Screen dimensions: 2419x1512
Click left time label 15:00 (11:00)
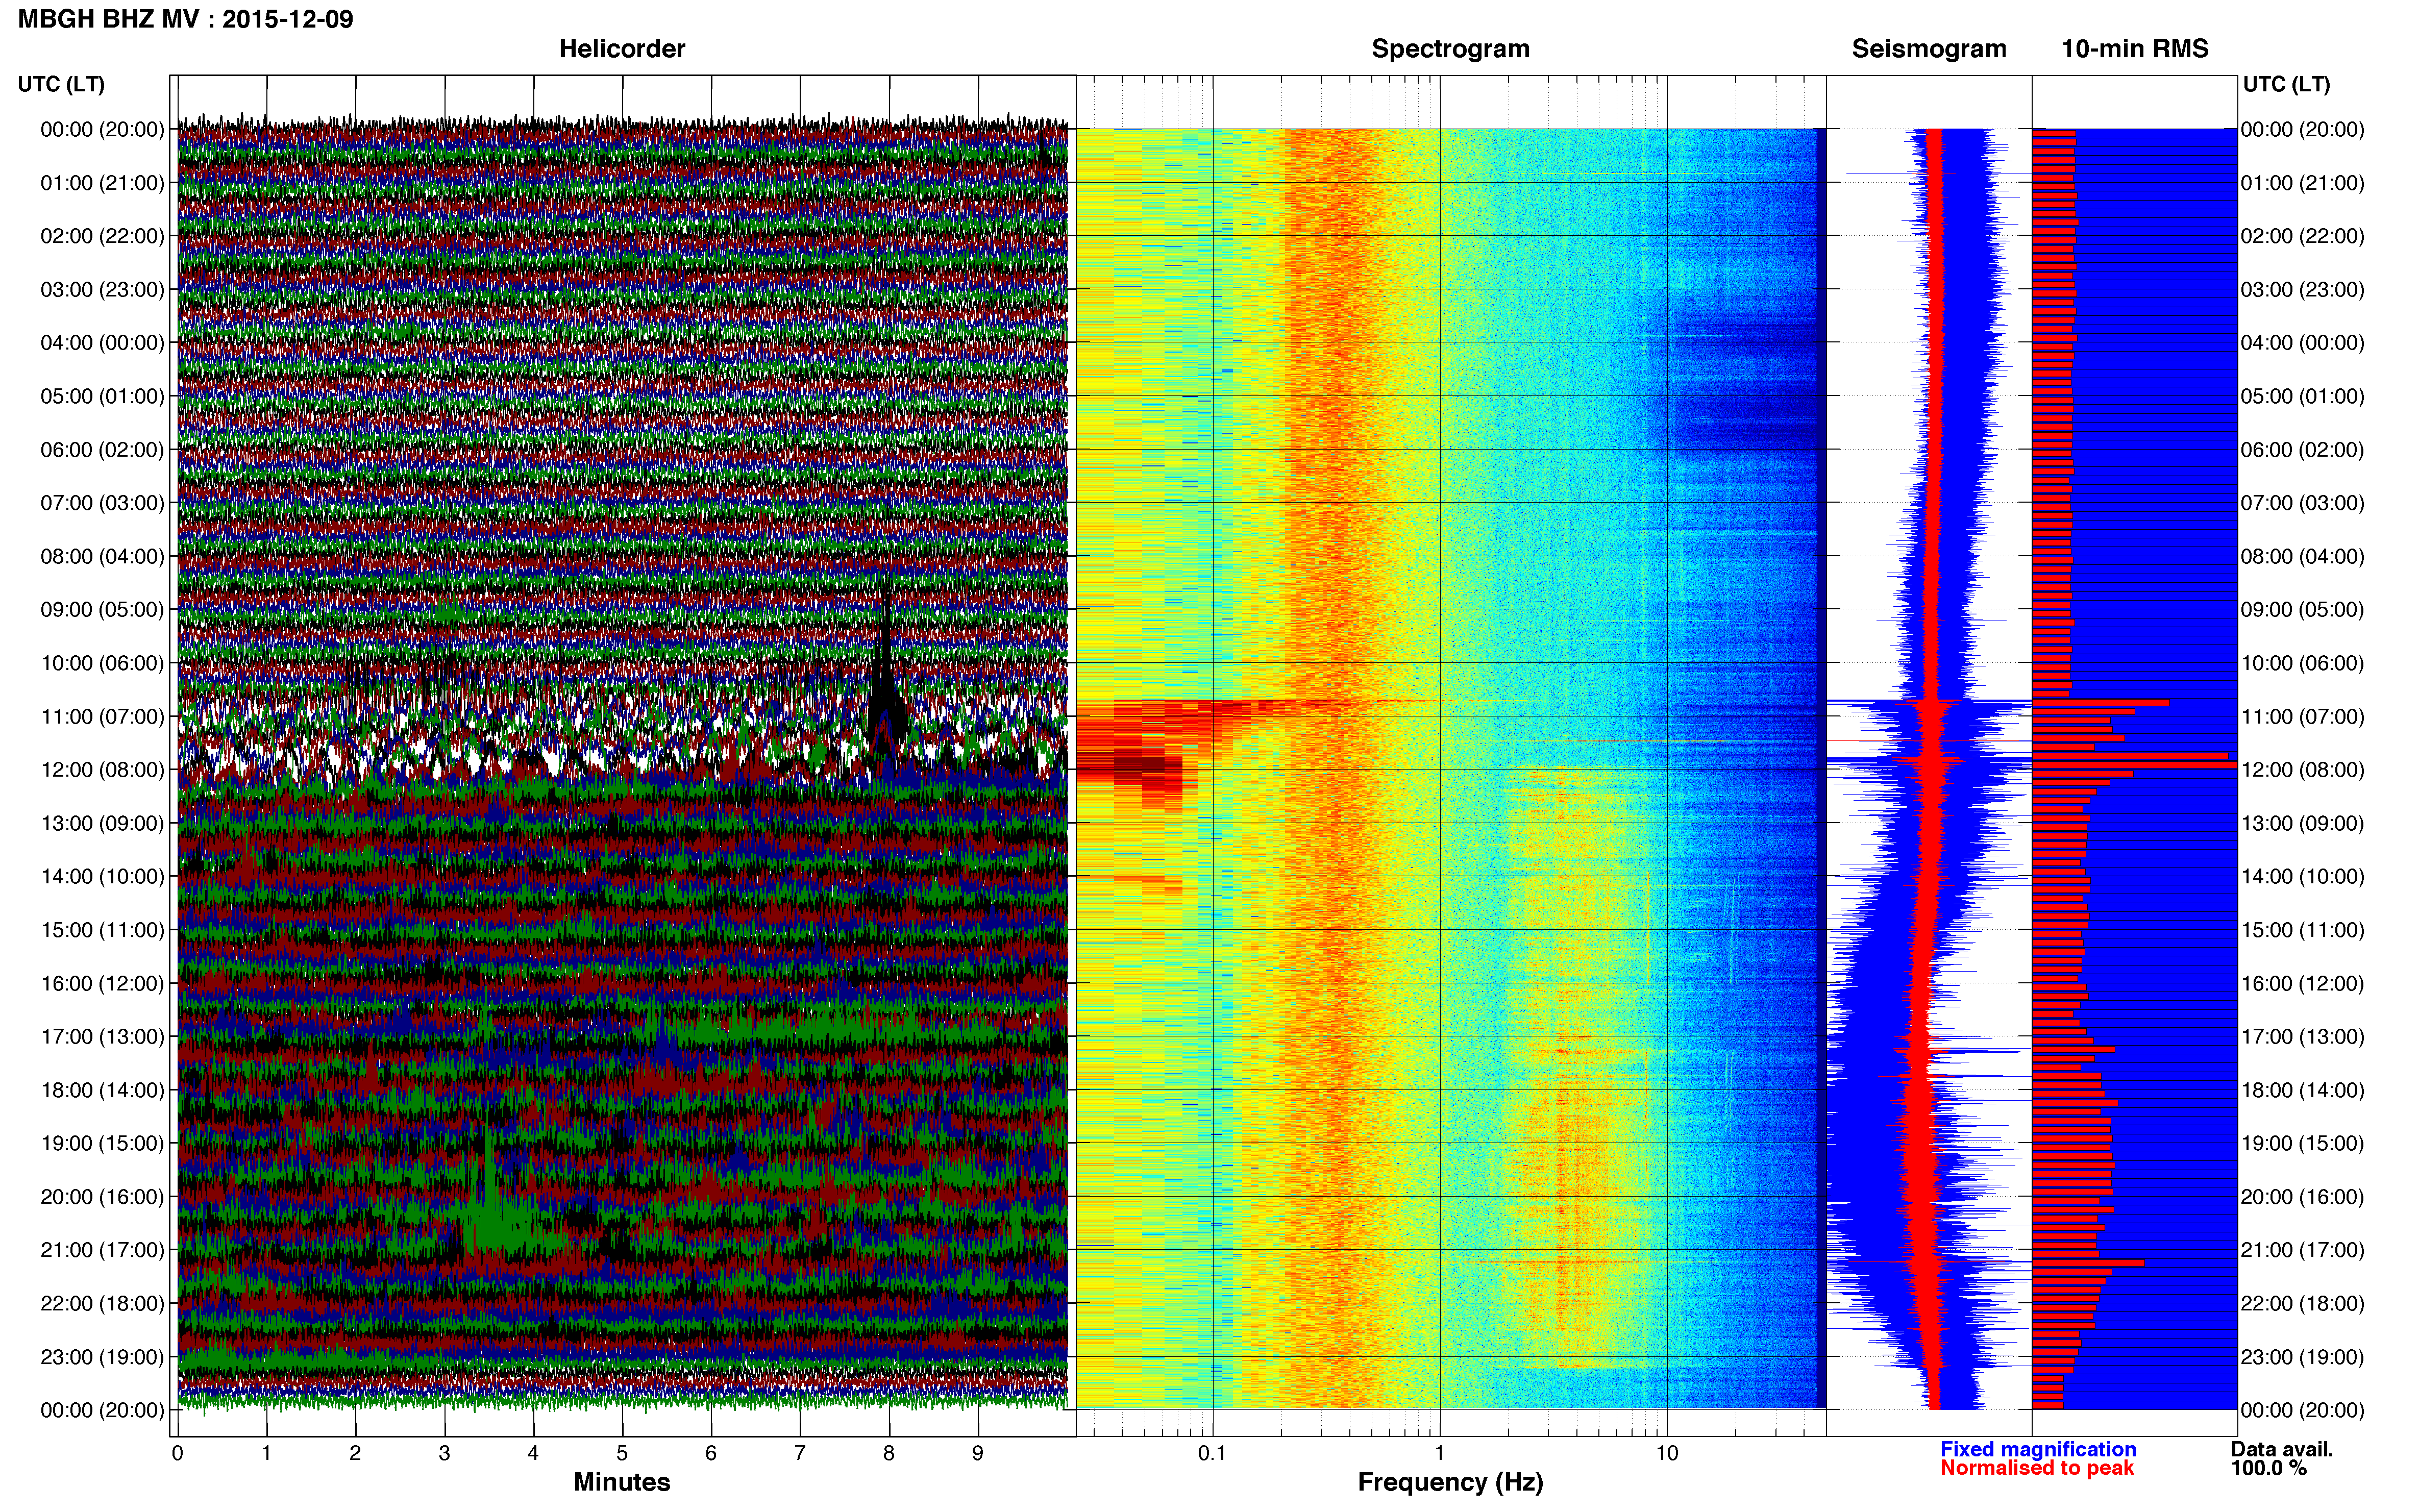click(x=102, y=930)
